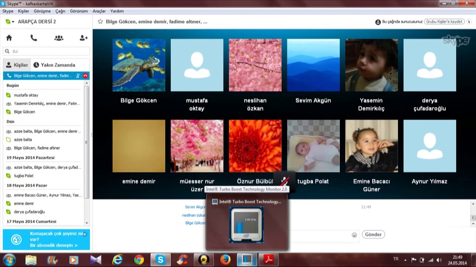The width and height of the screenshot is (476, 267).
Task: Click the Intel Turbo Boost preview thumbnail
Action: pyautogui.click(x=247, y=225)
